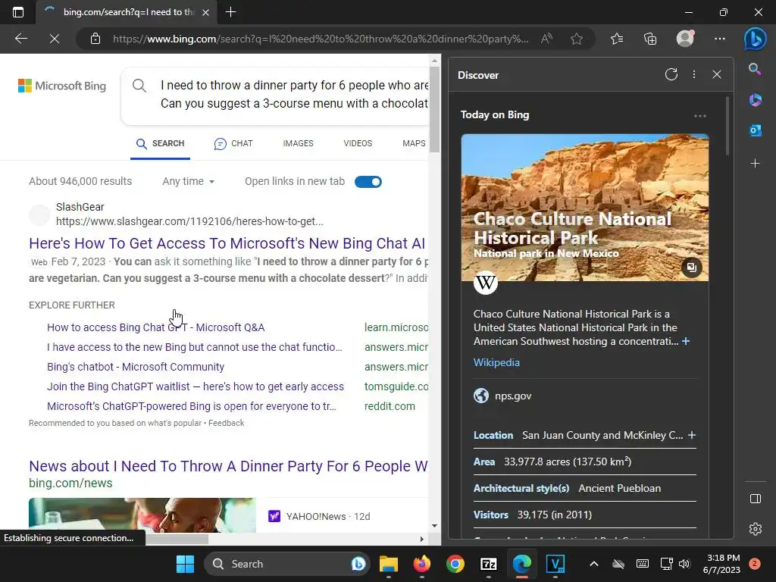776x582 pixels.
Task: Show hidden system tray icons chevron
Action: [594, 564]
